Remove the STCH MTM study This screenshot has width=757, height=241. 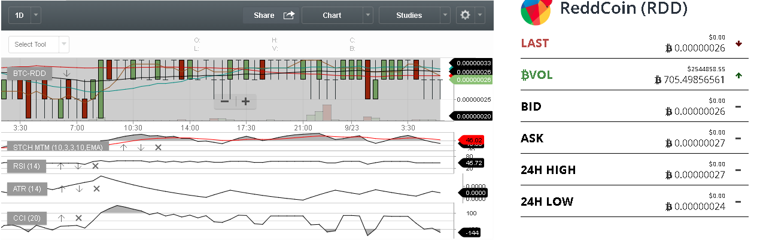(158, 147)
